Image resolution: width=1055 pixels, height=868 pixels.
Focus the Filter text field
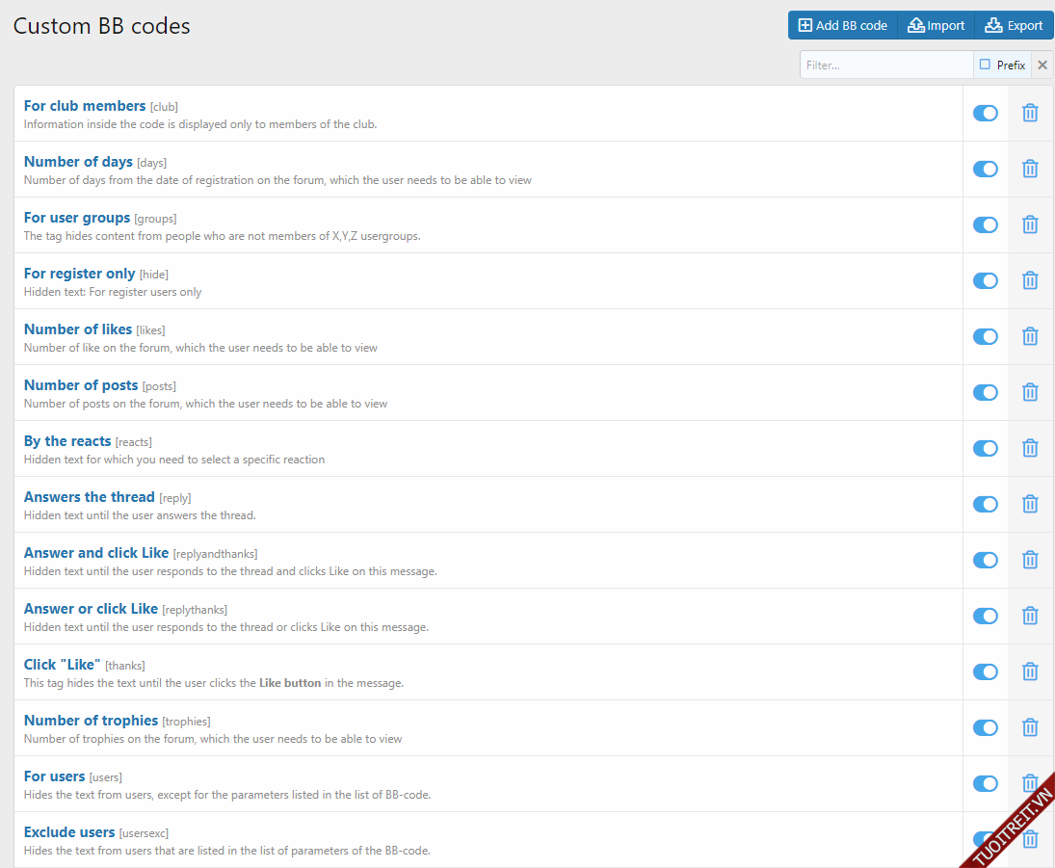point(885,66)
